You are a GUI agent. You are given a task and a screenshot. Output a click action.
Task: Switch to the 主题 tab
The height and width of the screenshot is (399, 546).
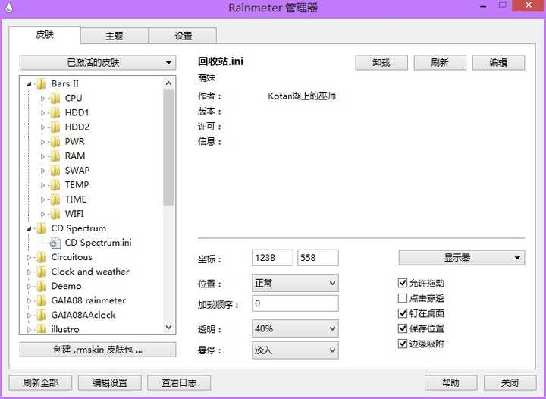tap(115, 36)
